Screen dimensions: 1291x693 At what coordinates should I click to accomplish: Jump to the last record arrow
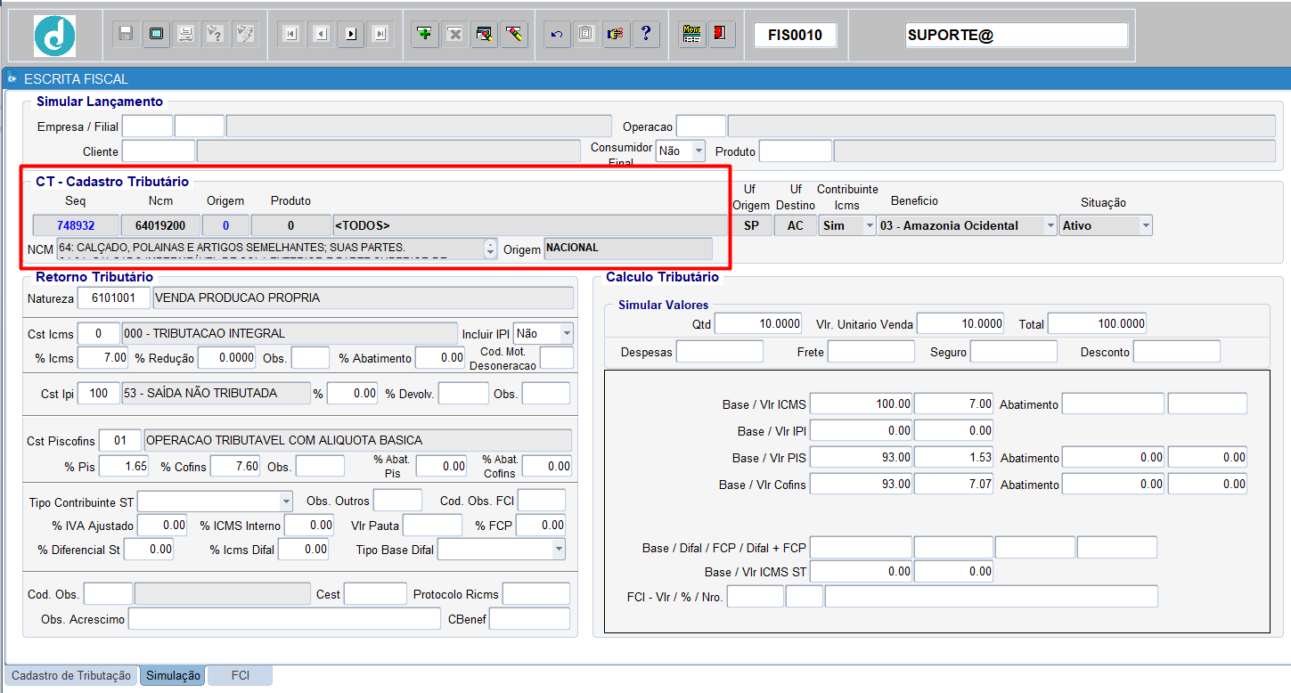[x=380, y=34]
